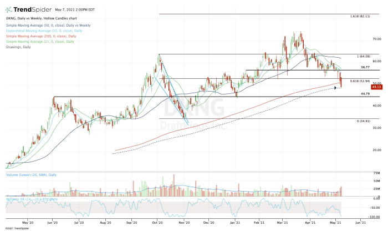Select the Simple Moving Average (200) legend entry
This screenshot has height=231, width=388.
tap(41, 36)
